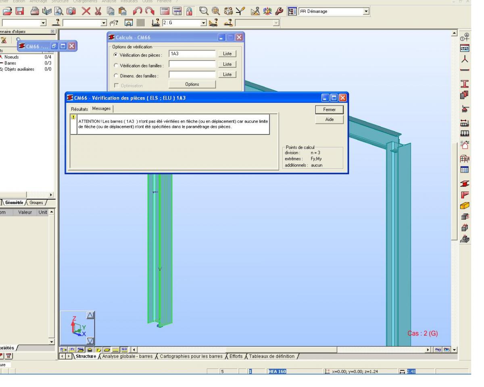The height and width of the screenshot is (387, 484).
Task: Click the 1A3 pieces input field
Action: 192,54
